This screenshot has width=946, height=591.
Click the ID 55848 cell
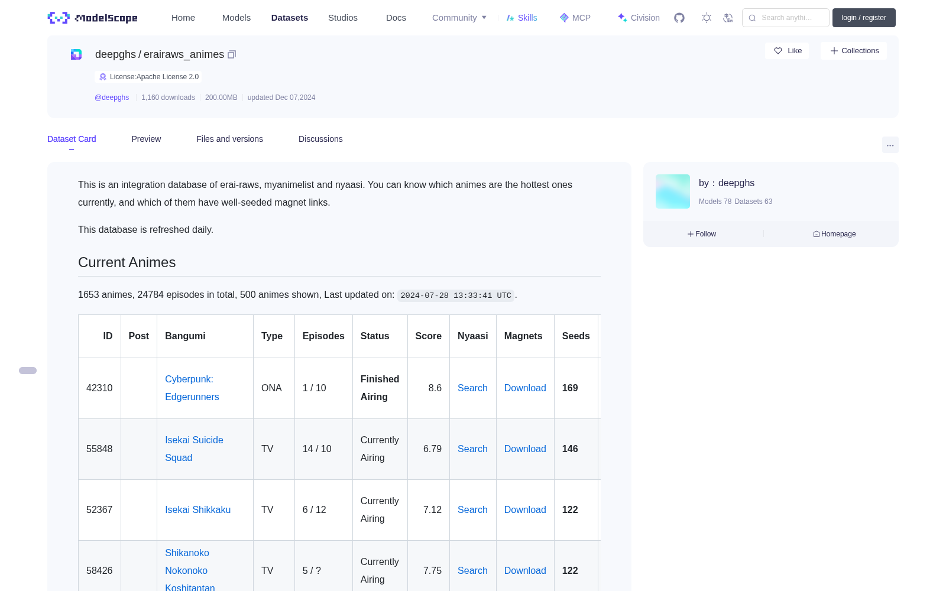pos(99,449)
